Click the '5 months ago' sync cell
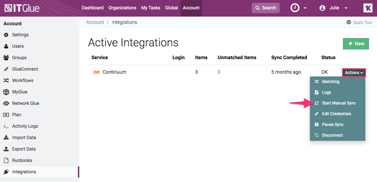 (x=286, y=72)
